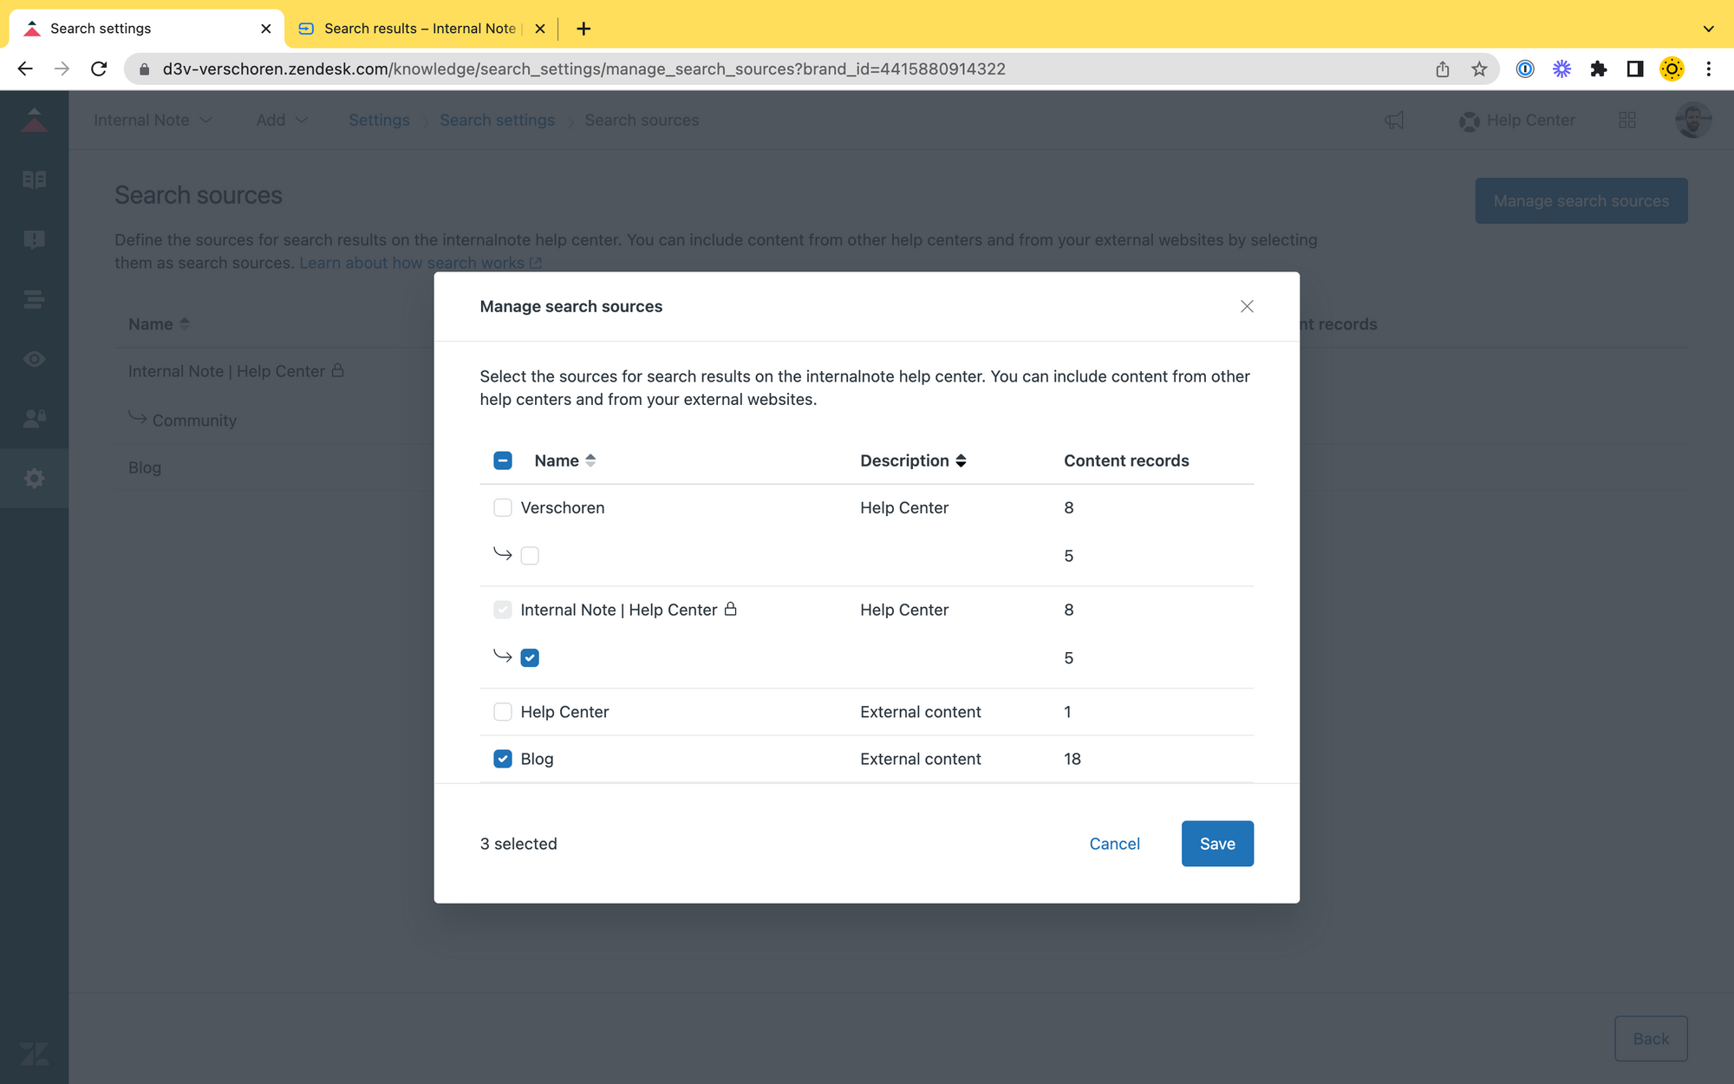Uncheck the Blog source checkbox
This screenshot has height=1084, width=1734.
pyautogui.click(x=503, y=759)
